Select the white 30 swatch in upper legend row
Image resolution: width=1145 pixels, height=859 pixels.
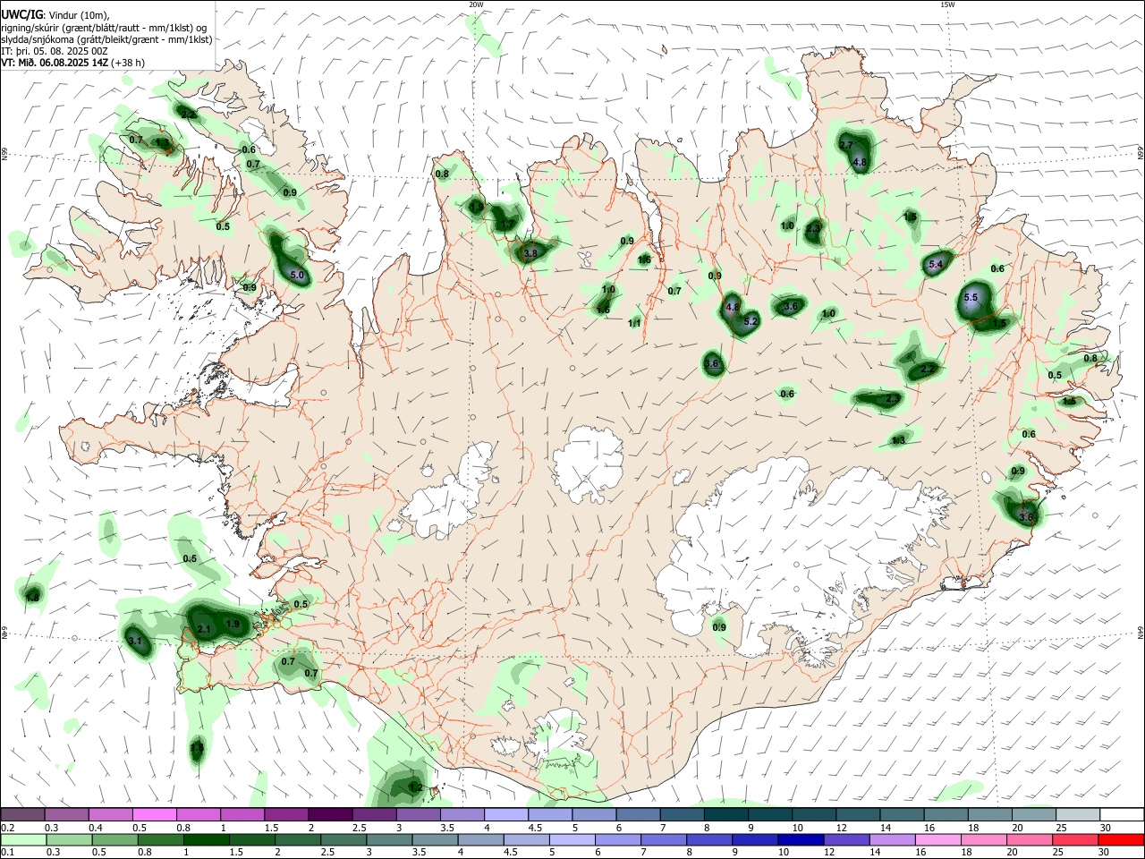(x=1120, y=814)
